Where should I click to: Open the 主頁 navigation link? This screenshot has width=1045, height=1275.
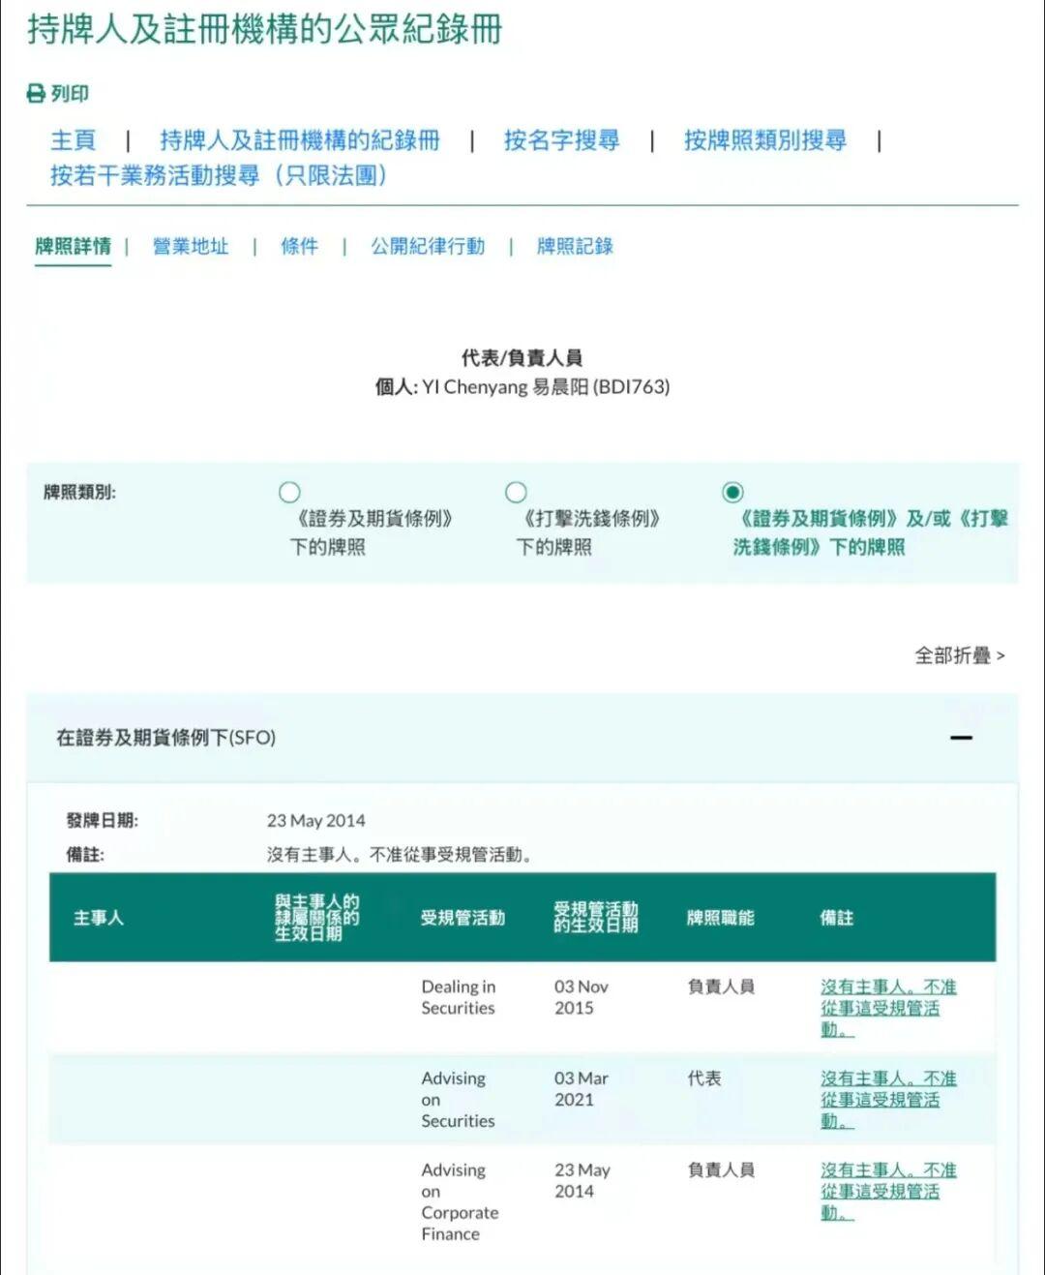coord(74,140)
